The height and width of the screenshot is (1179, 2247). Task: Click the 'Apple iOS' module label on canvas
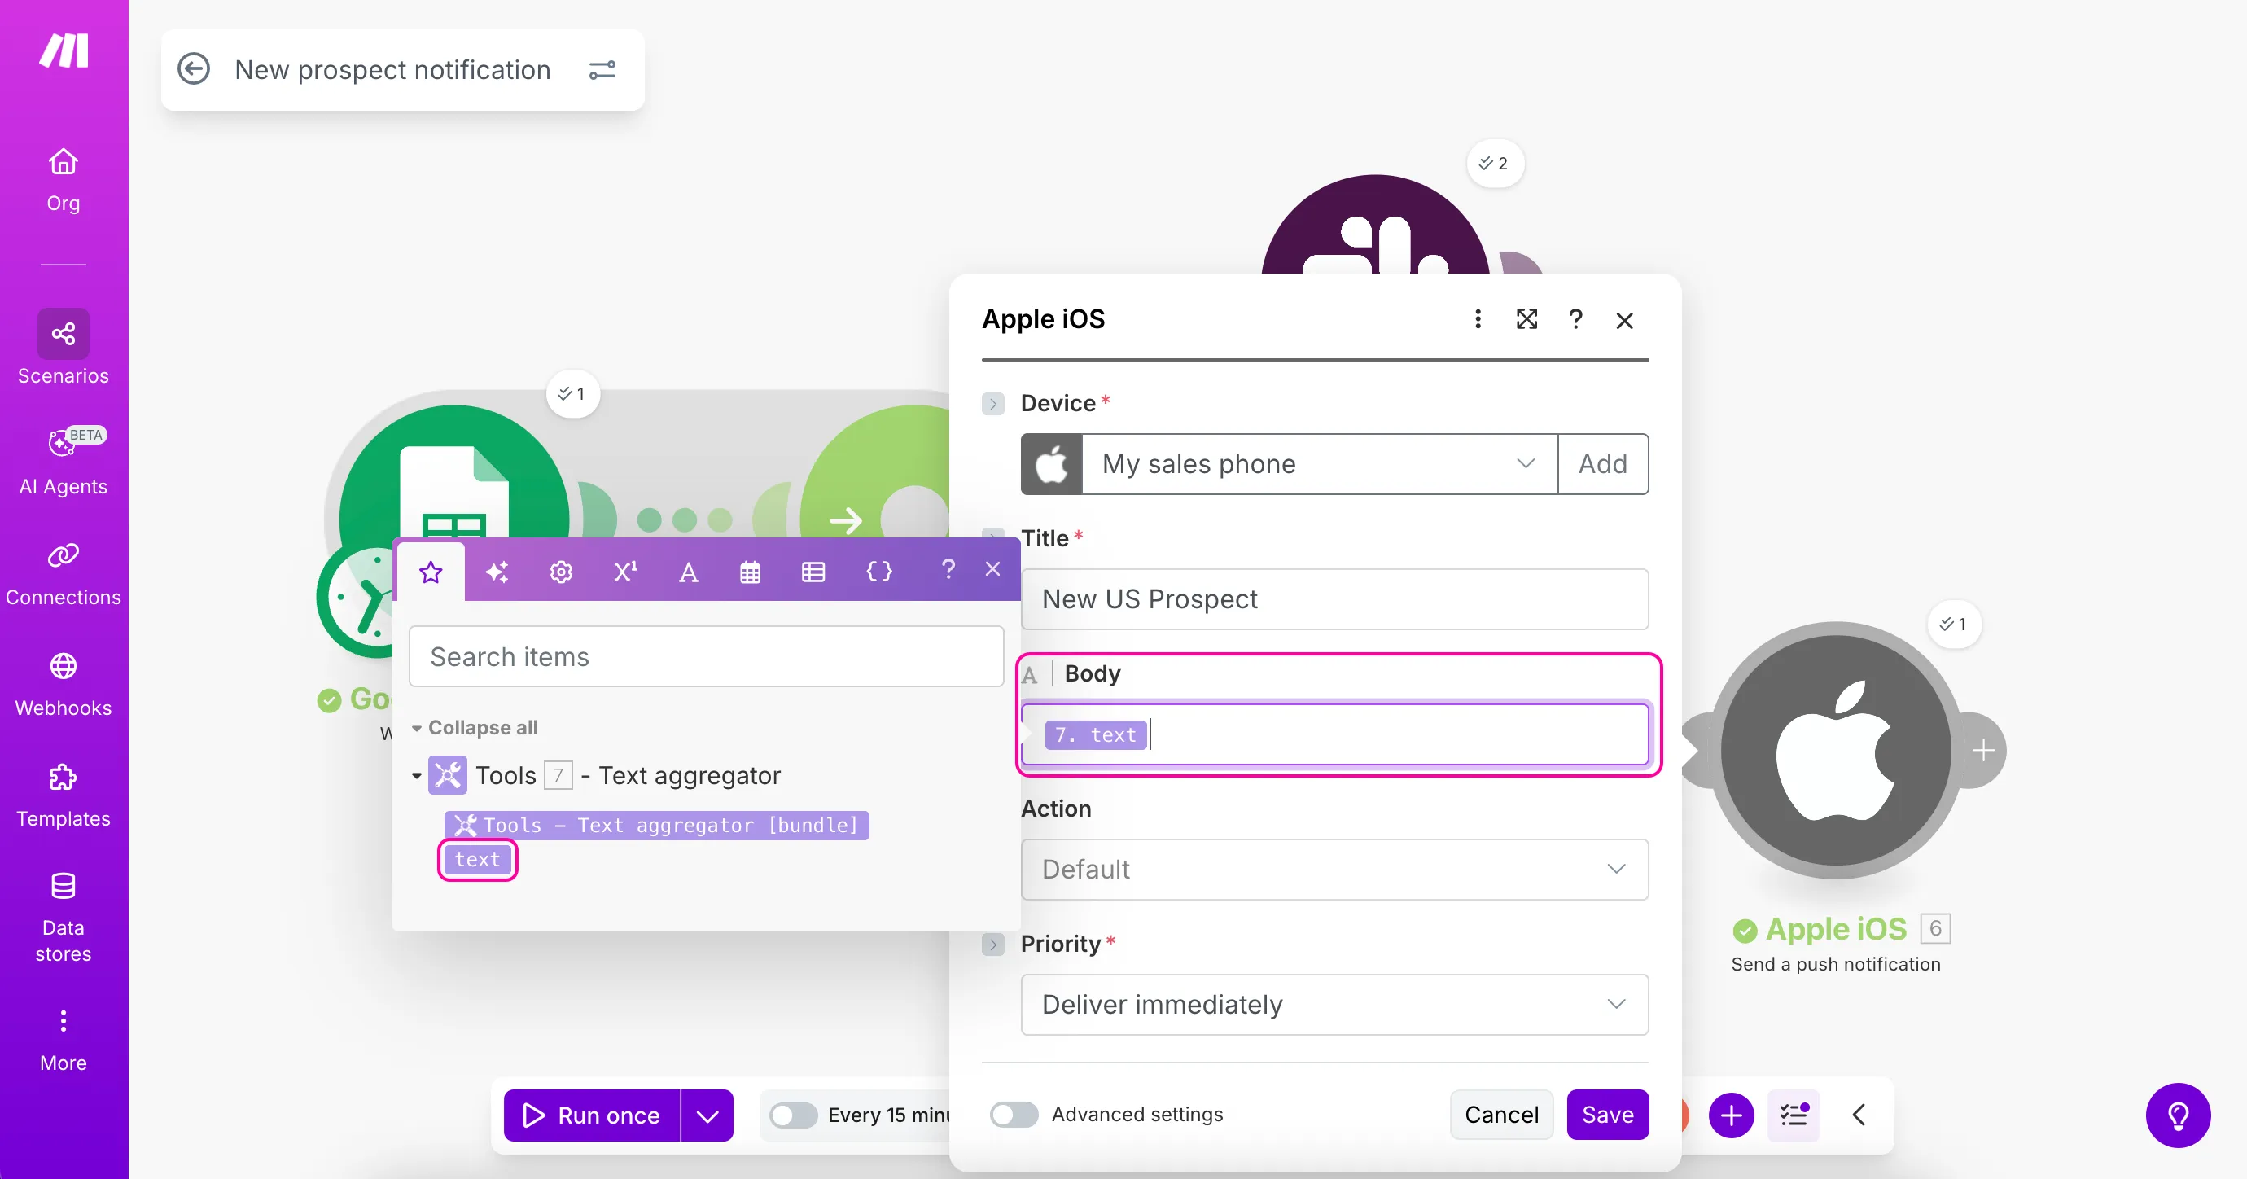coord(1835,928)
